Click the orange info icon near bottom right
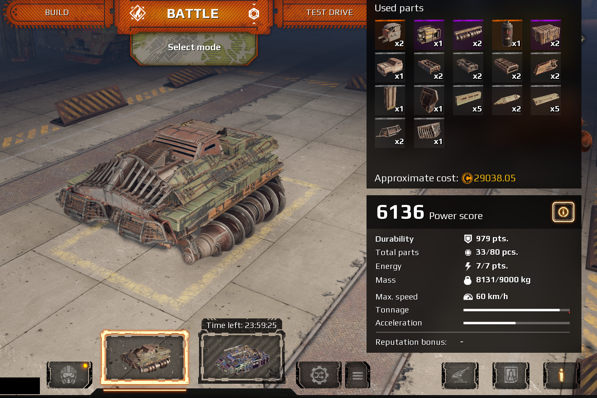The image size is (597, 398). pyautogui.click(x=561, y=375)
